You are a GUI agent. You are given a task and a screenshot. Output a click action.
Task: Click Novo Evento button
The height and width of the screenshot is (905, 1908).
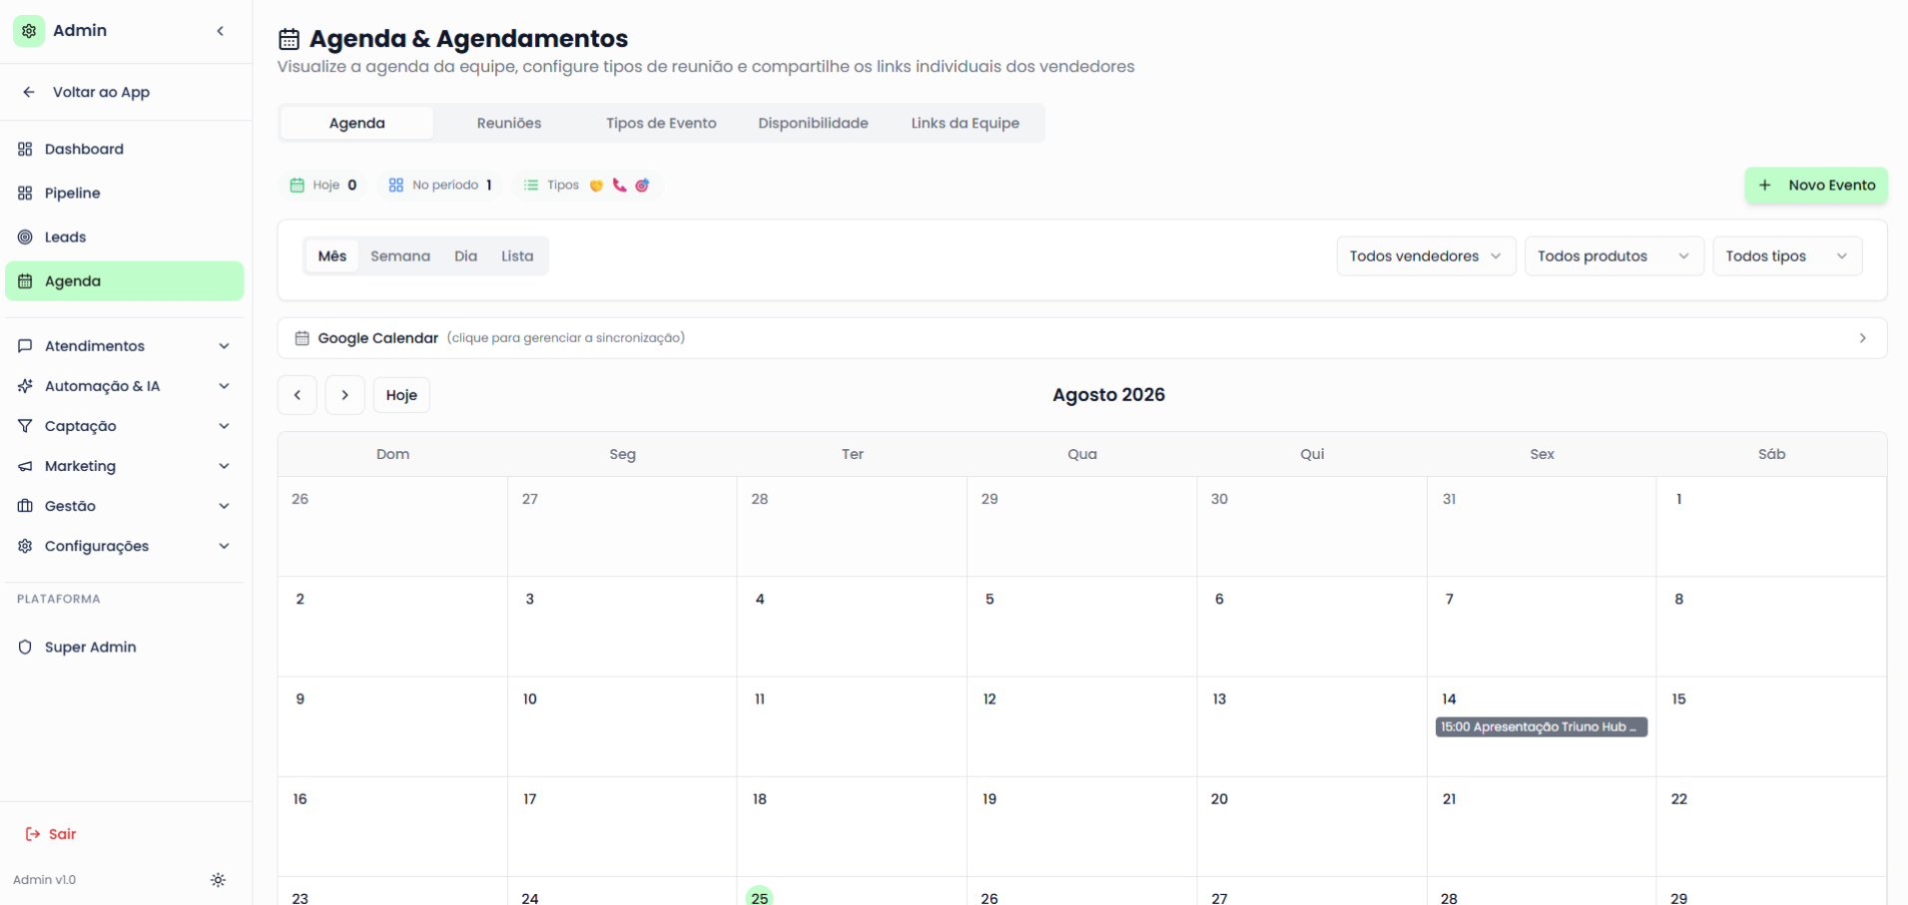pyautogui.click(x=1816, y=186)
